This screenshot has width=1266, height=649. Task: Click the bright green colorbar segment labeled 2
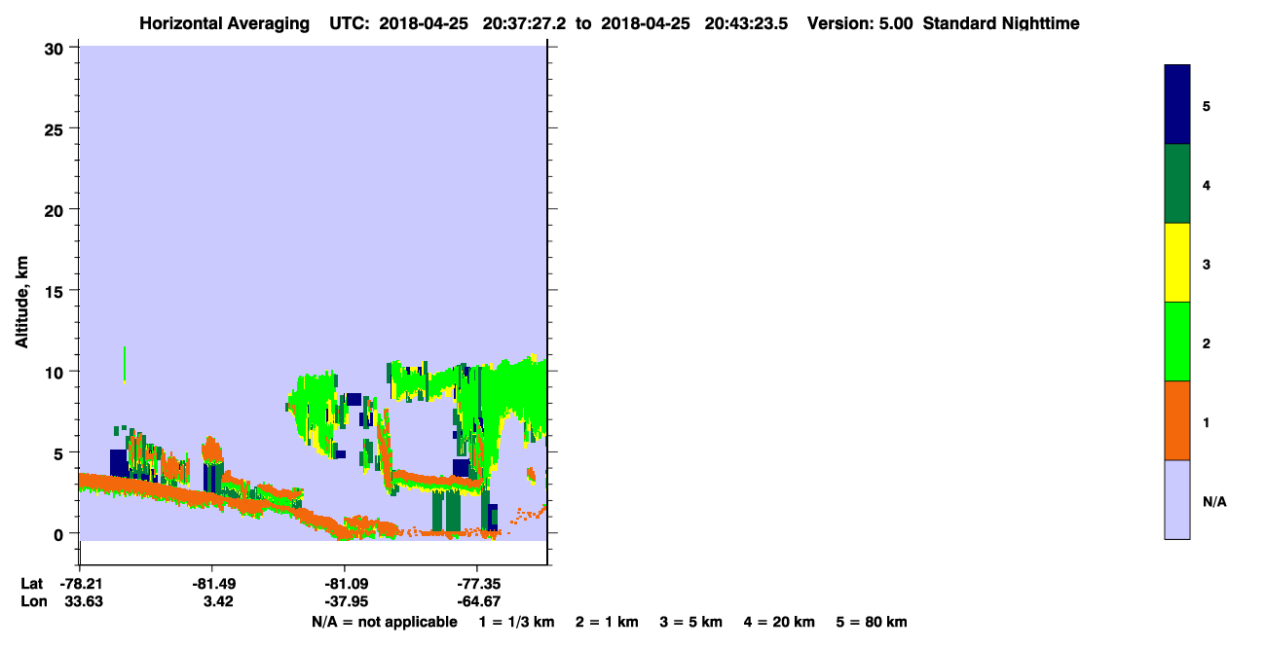(x=1177, y=342)
